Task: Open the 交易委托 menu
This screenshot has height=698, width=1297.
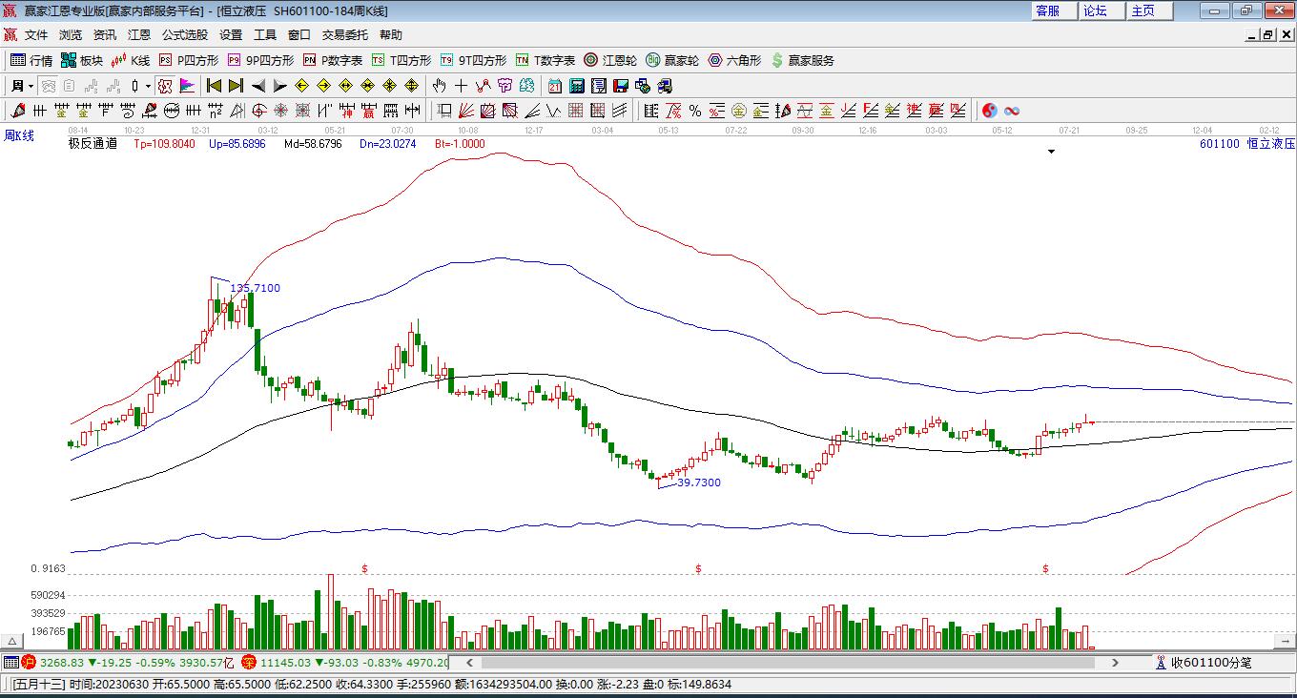Action: point(344,34)
